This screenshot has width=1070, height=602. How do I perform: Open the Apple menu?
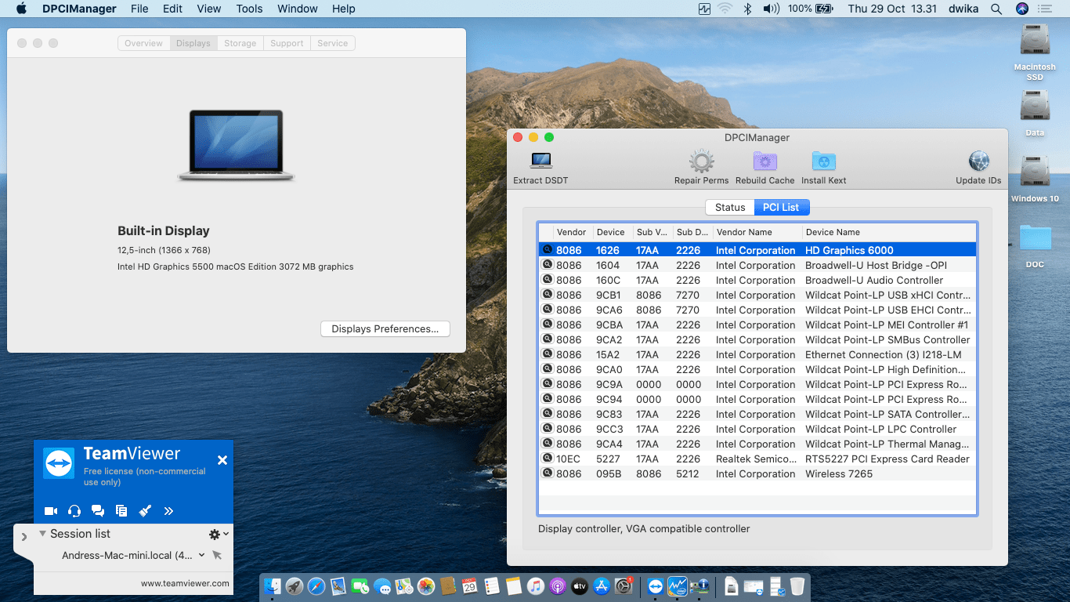21,9
